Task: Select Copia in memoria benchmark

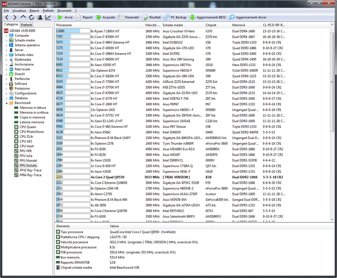Action: coord(32,117)
